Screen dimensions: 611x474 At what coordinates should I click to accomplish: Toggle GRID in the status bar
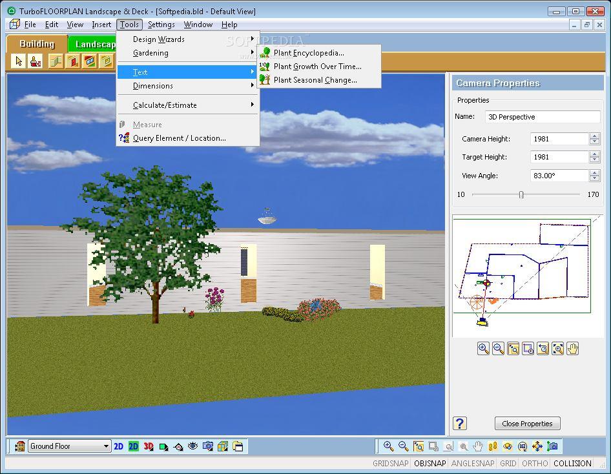(x=508, y=464)
